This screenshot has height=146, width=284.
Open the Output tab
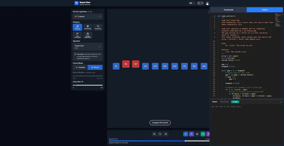pos(215,102)
